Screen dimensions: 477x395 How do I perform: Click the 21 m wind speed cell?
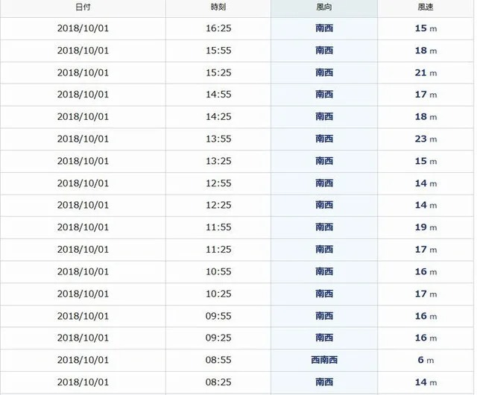click(426, 73)
